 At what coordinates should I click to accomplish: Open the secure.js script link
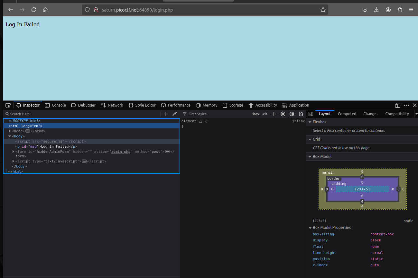pos(53,141)
